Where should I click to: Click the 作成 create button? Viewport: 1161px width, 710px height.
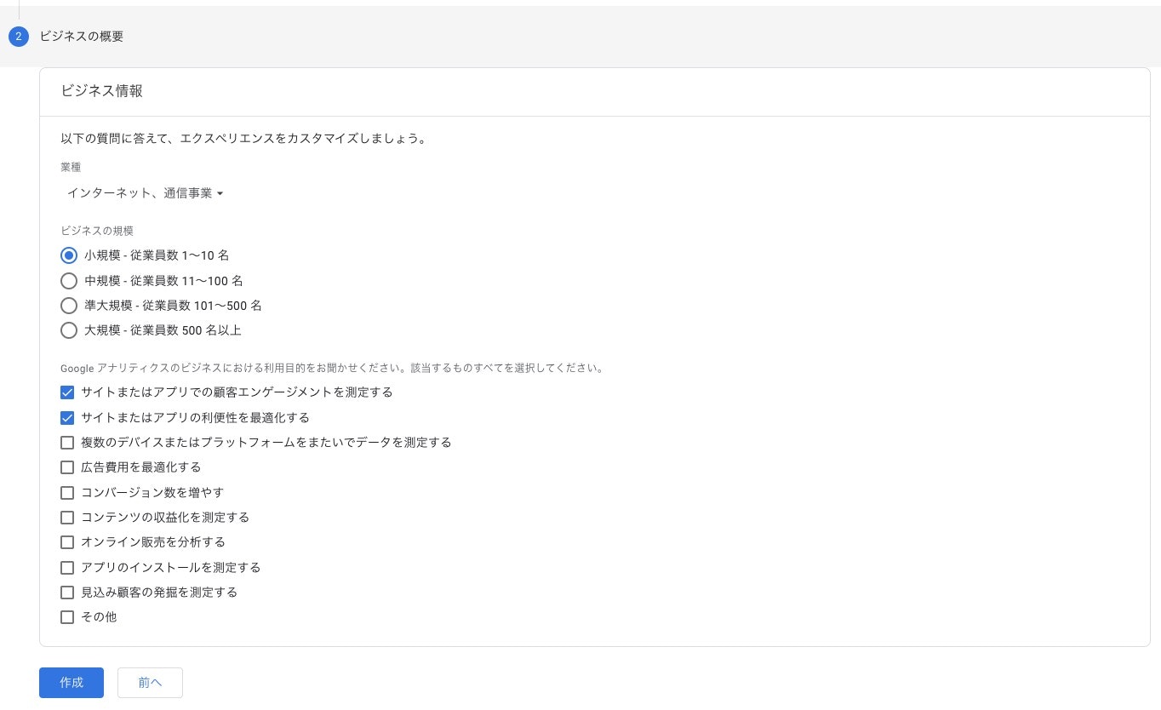pos(71,682)
